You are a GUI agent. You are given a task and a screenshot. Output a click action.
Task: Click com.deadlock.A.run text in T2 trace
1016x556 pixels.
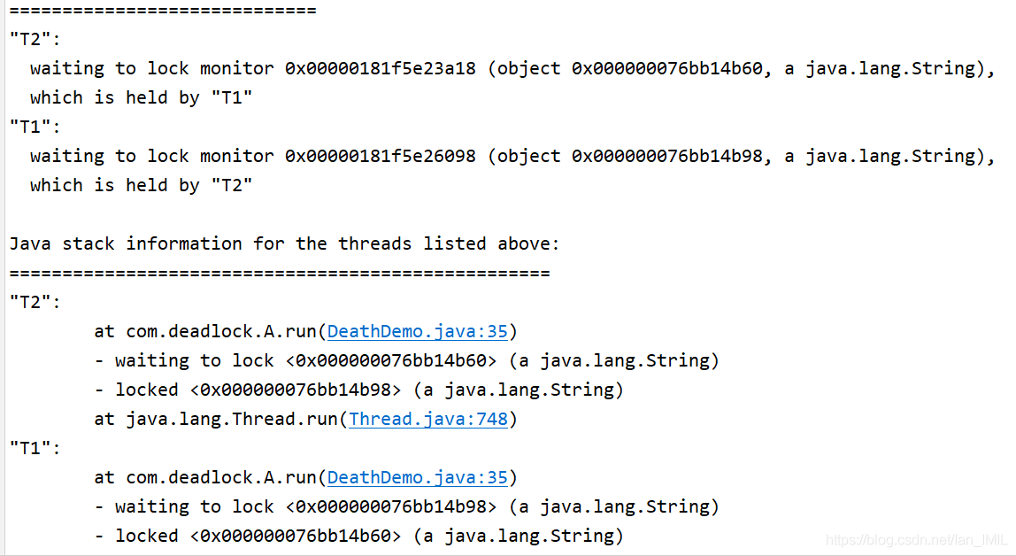tap(220, 332)
